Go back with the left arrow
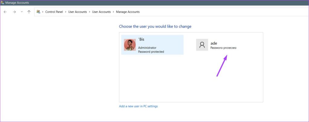The image size is (309, 122). [5, 12]
